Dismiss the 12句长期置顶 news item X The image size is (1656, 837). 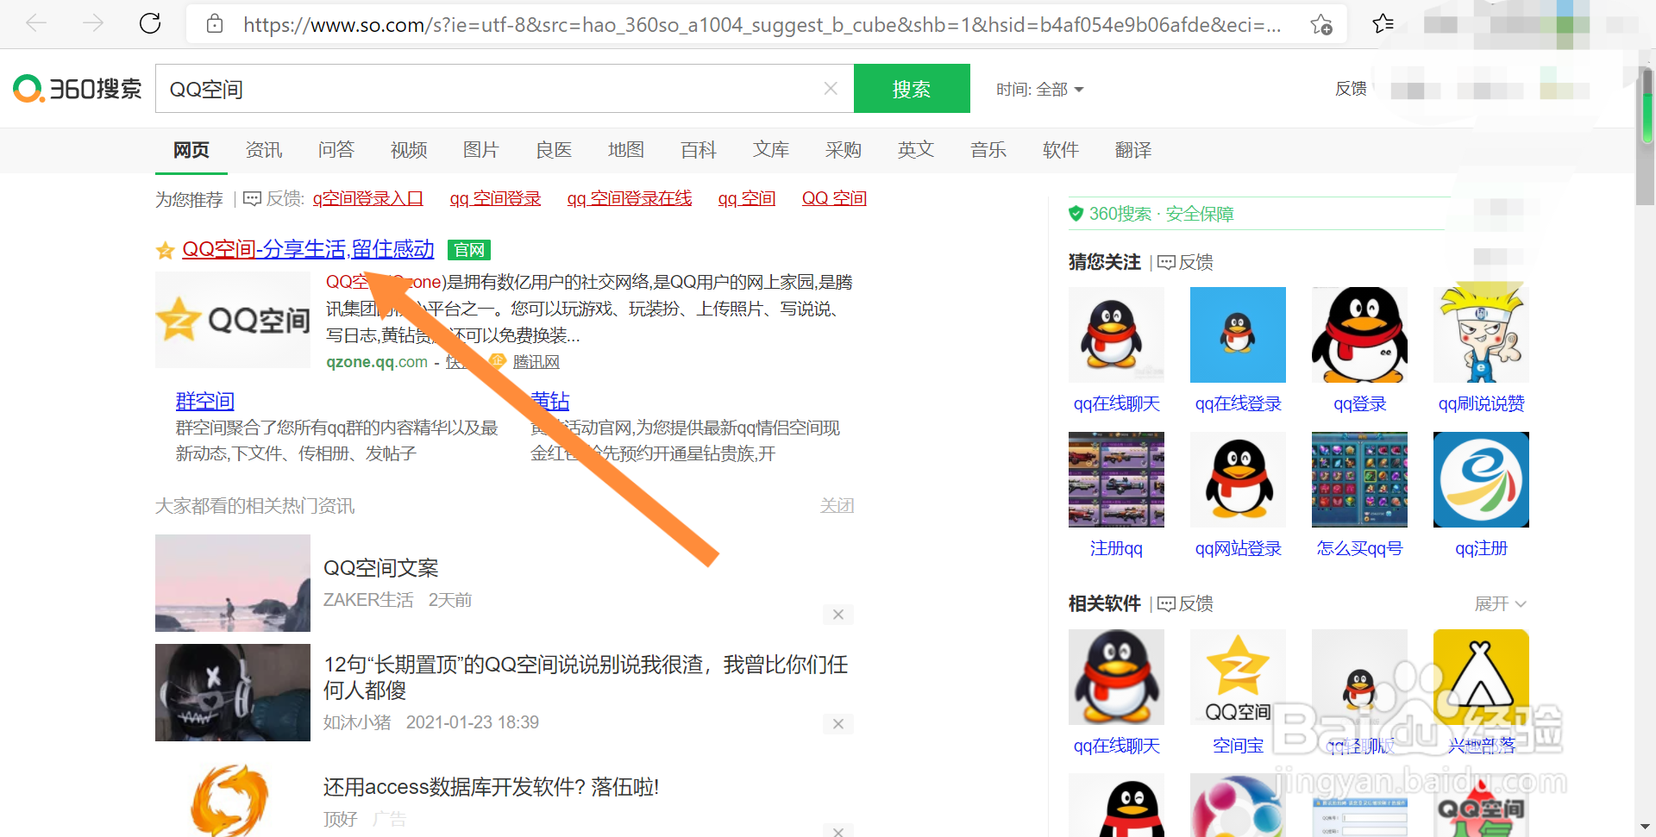click(837, 724)
